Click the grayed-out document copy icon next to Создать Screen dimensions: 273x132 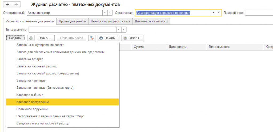[31, 38]
